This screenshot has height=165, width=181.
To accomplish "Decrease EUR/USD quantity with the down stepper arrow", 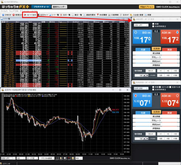I will pos(147,139).
